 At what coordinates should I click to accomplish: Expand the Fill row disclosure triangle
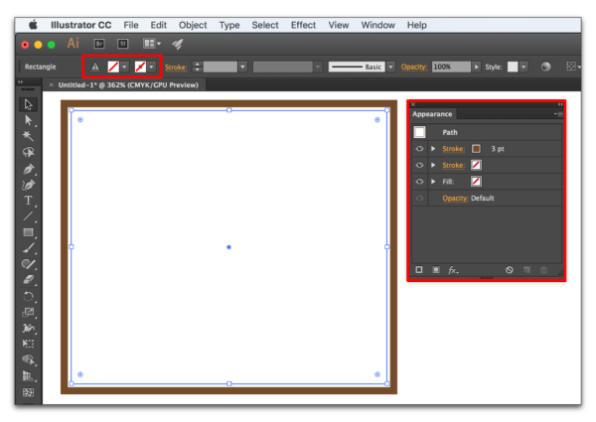tap(433, 182)
